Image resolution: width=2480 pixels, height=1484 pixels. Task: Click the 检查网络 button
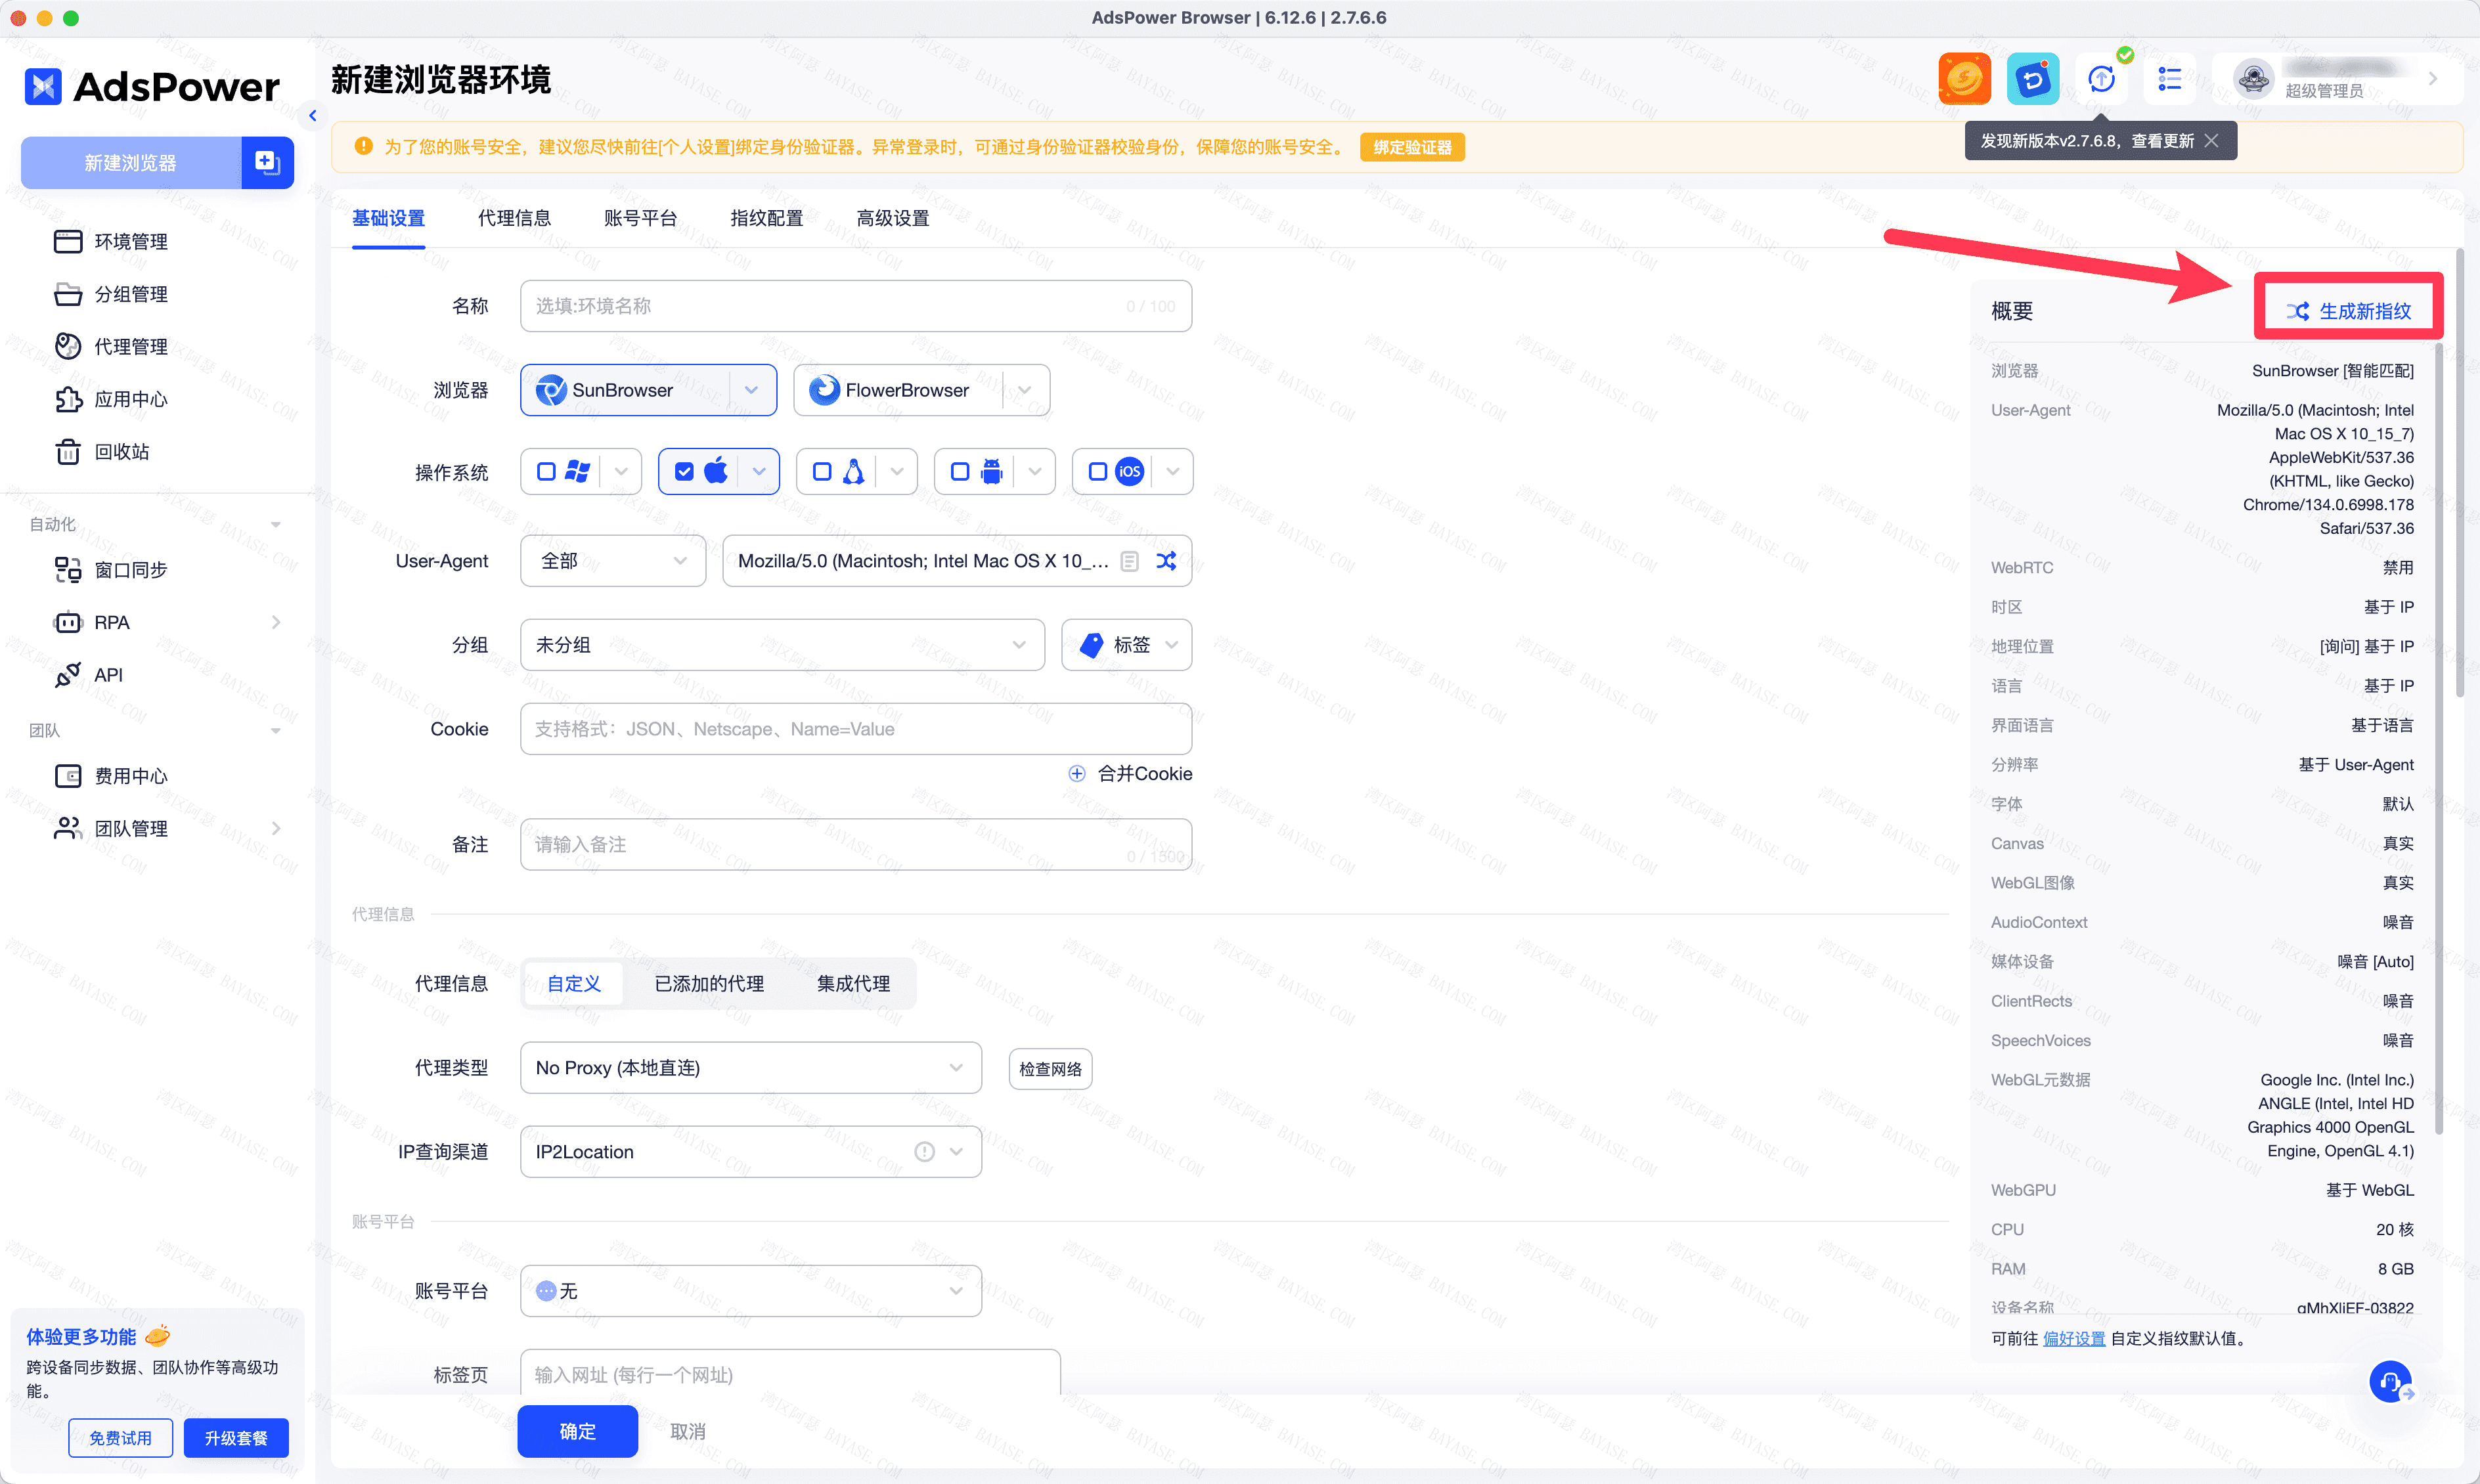tap(1050, 1068)
